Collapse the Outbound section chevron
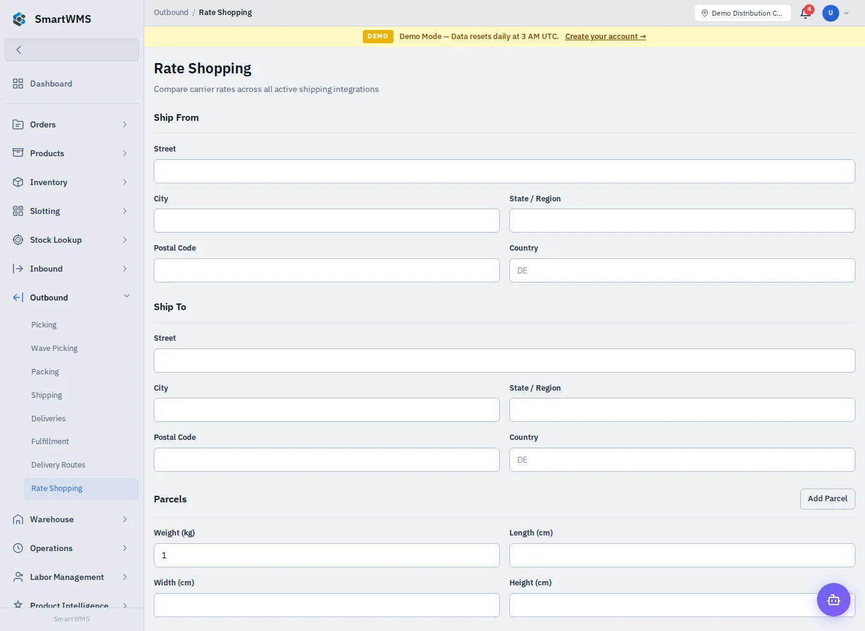 click(x=126, y=296)
